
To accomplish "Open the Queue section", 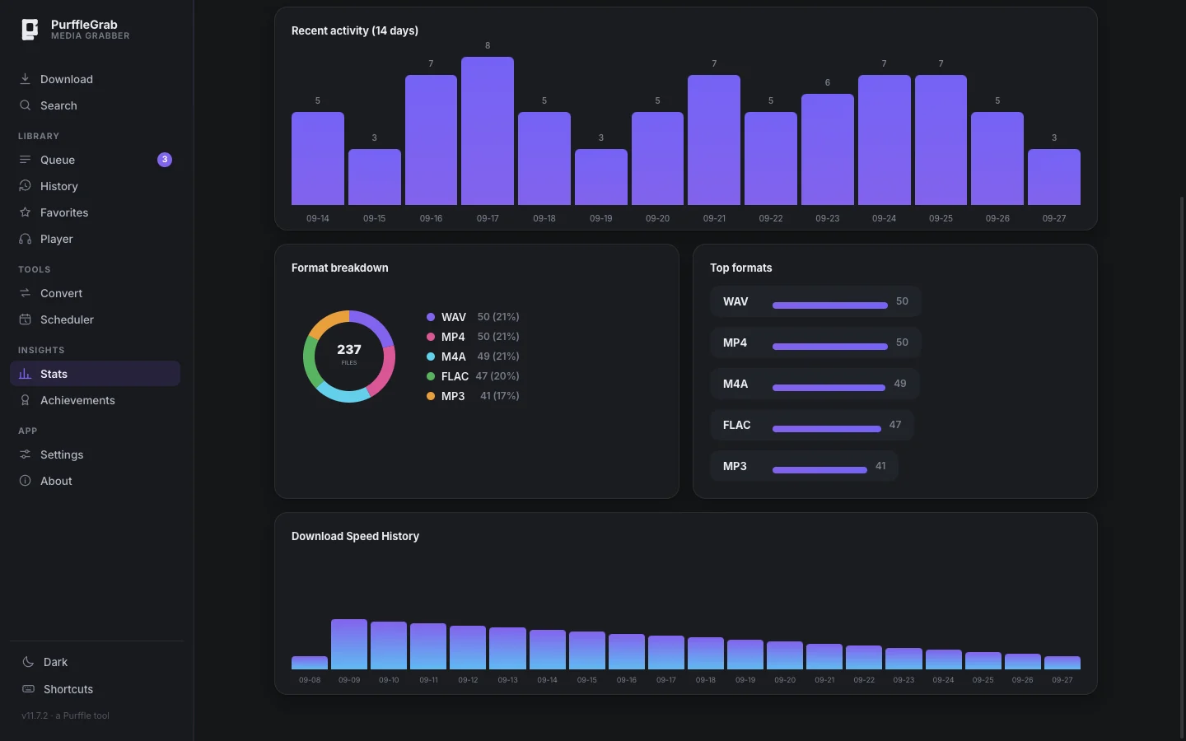I will (x=95, y=160).
